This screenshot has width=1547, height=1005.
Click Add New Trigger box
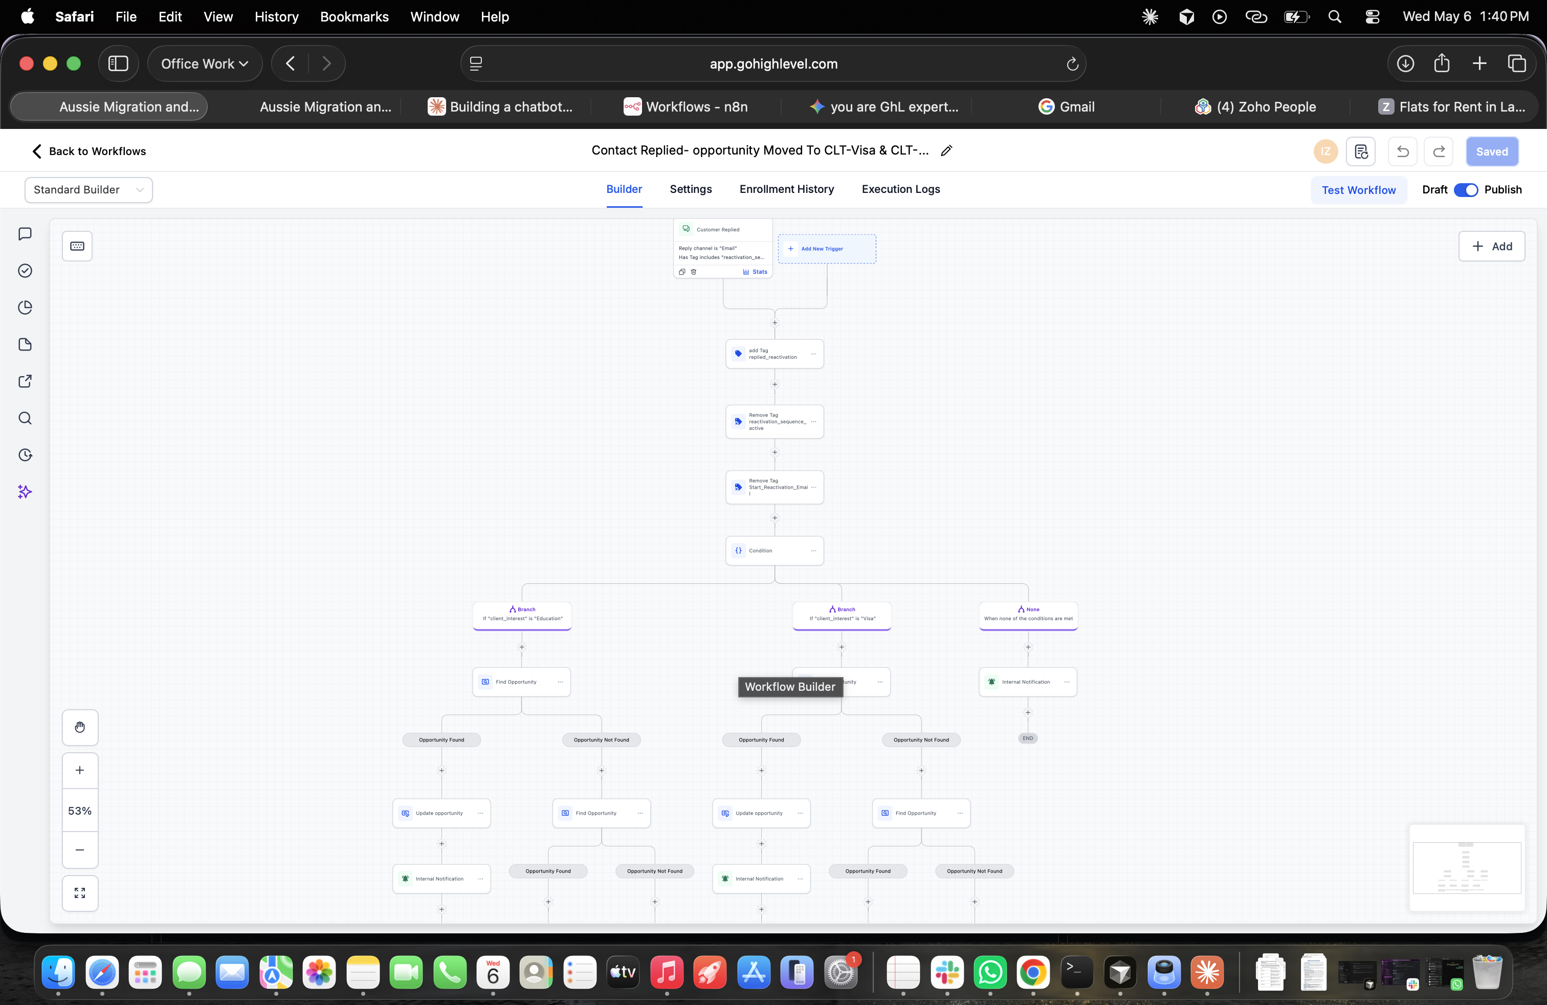pos(827,249)
